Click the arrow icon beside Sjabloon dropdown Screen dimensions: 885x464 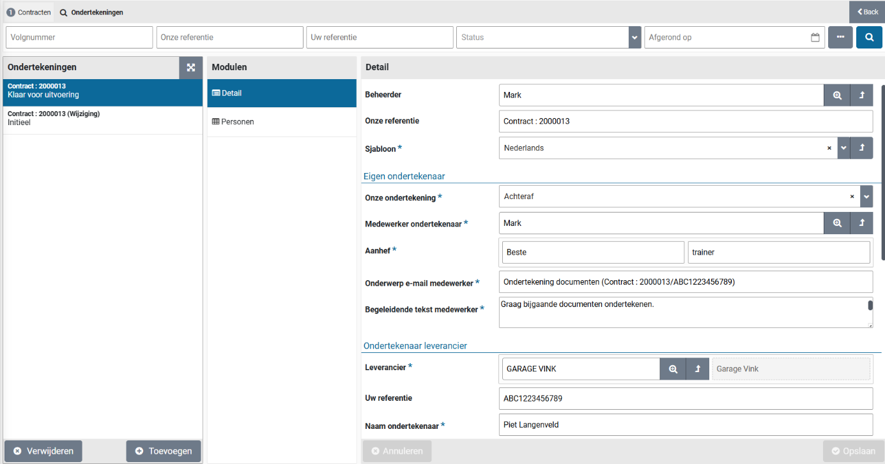[861, 148]
